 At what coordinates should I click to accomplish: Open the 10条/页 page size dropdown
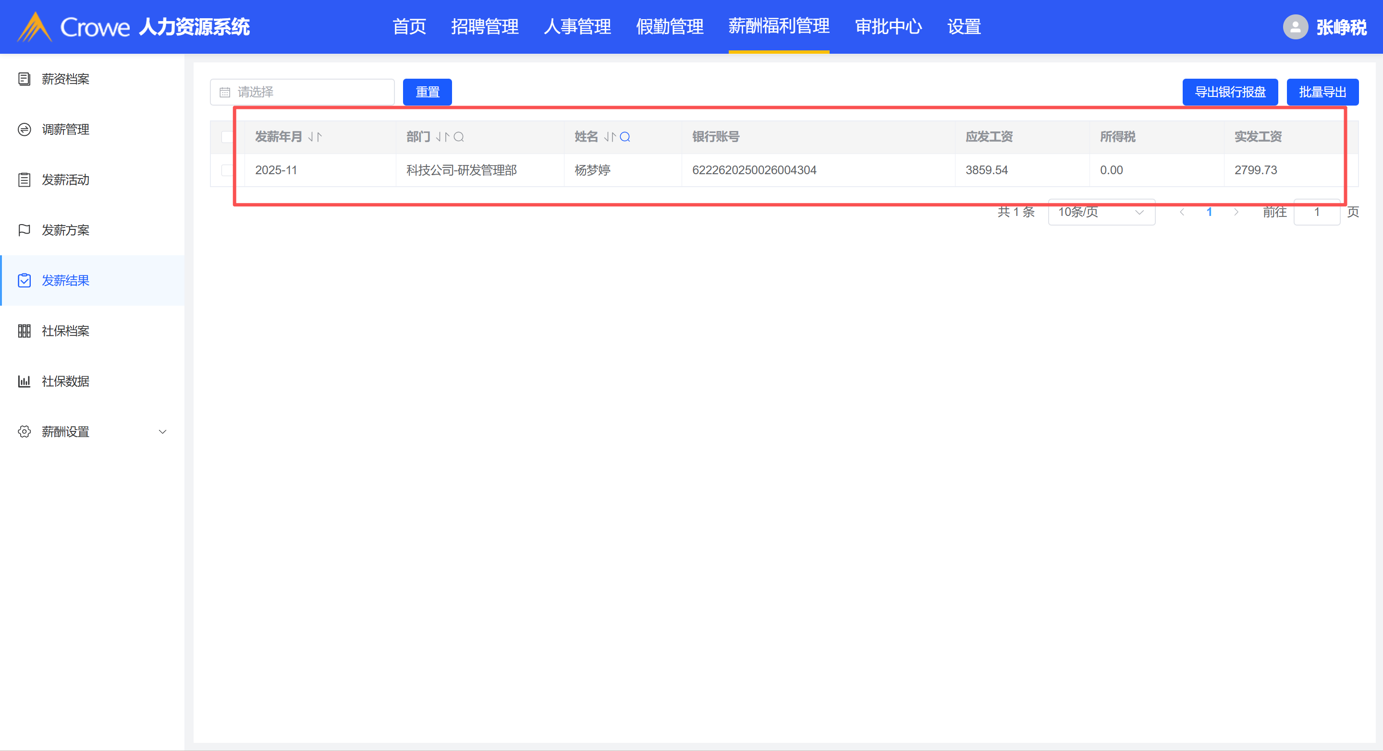point(1101,213)
